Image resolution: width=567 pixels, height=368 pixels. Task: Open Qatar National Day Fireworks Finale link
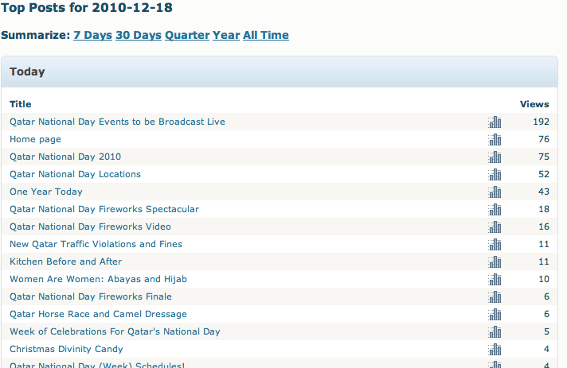click(x=90, y=296)
